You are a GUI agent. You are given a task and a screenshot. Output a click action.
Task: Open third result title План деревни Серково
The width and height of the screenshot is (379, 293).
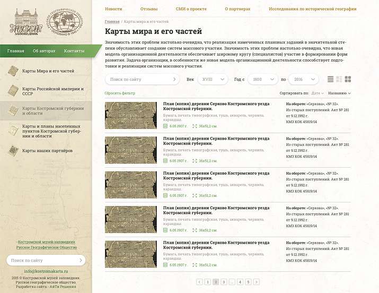pyautogui.click(x=216, y=176)
